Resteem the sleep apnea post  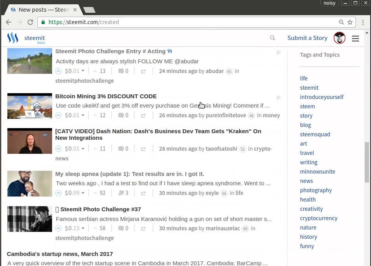143,193
